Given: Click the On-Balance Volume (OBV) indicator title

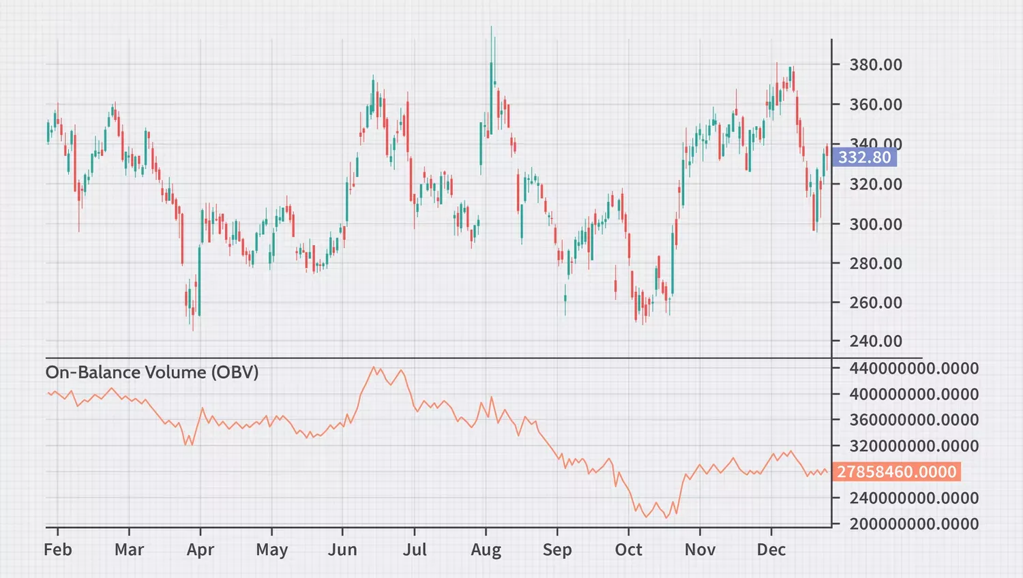Looking at the screenshot, I should coord(152,372).
